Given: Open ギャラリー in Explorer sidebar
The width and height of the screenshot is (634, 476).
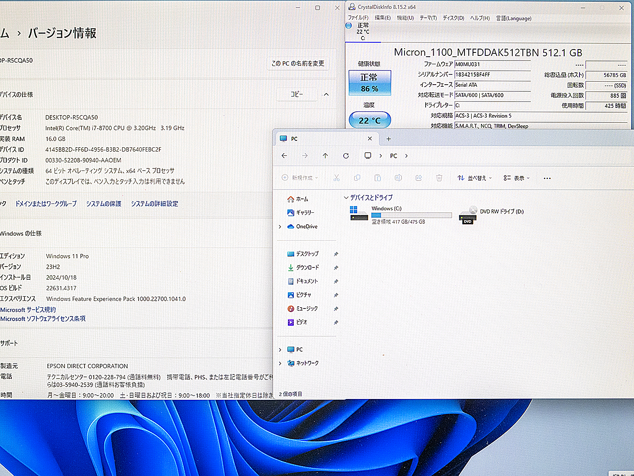Looking at the screenshot, I should (x=301, y=212).
